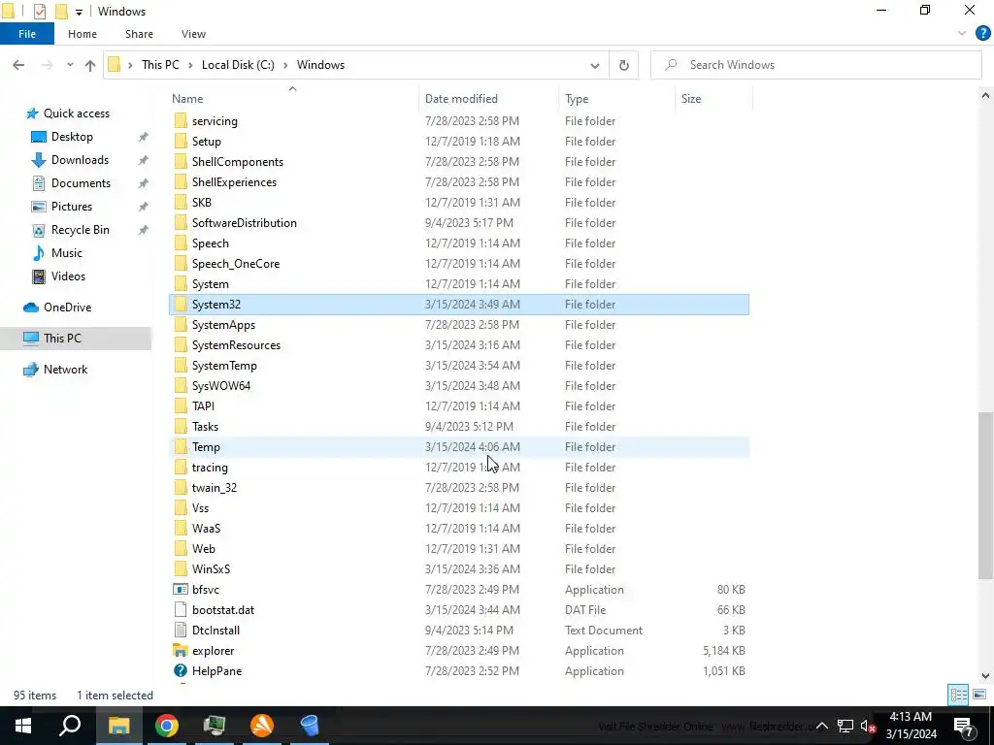Open Desktop in the navigation pane
The width and height of the screenshot is (994, 745).
click(72, 137)
